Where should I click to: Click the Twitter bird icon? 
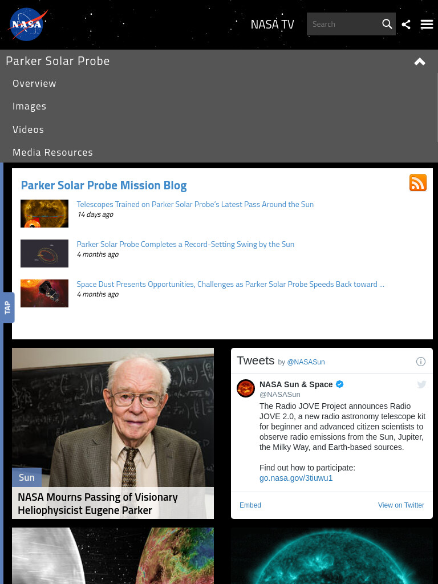point(421,384)
